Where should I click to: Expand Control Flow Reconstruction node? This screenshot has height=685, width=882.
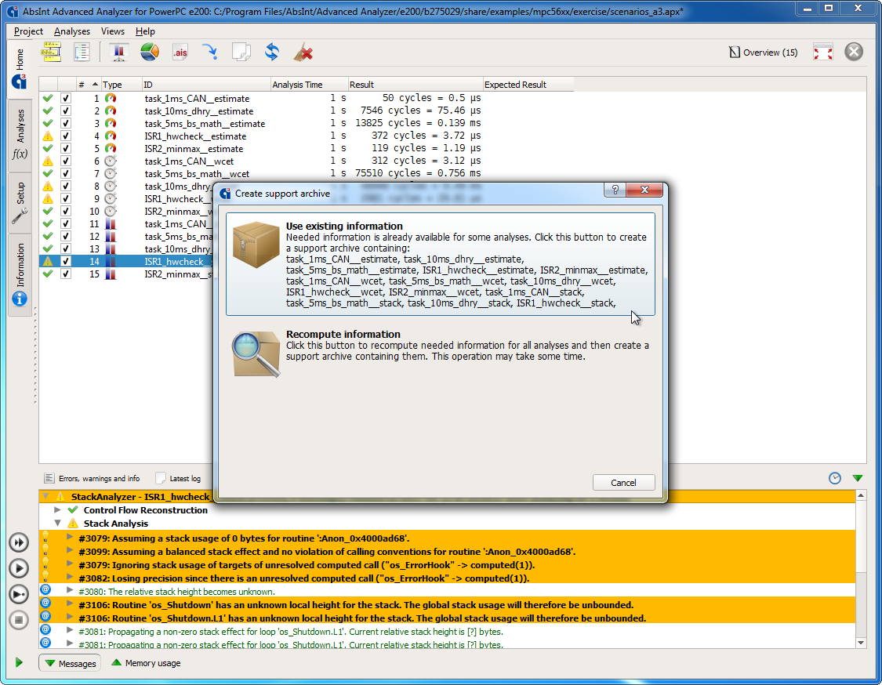pyautogui.click(x=56, y=510)
